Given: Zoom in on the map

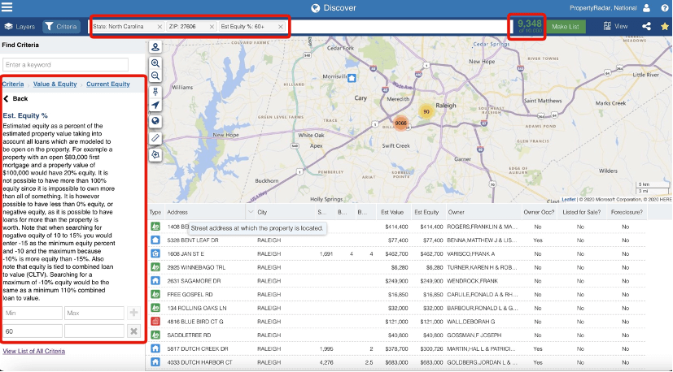Looking at the screenshot, I should (155, 63).
